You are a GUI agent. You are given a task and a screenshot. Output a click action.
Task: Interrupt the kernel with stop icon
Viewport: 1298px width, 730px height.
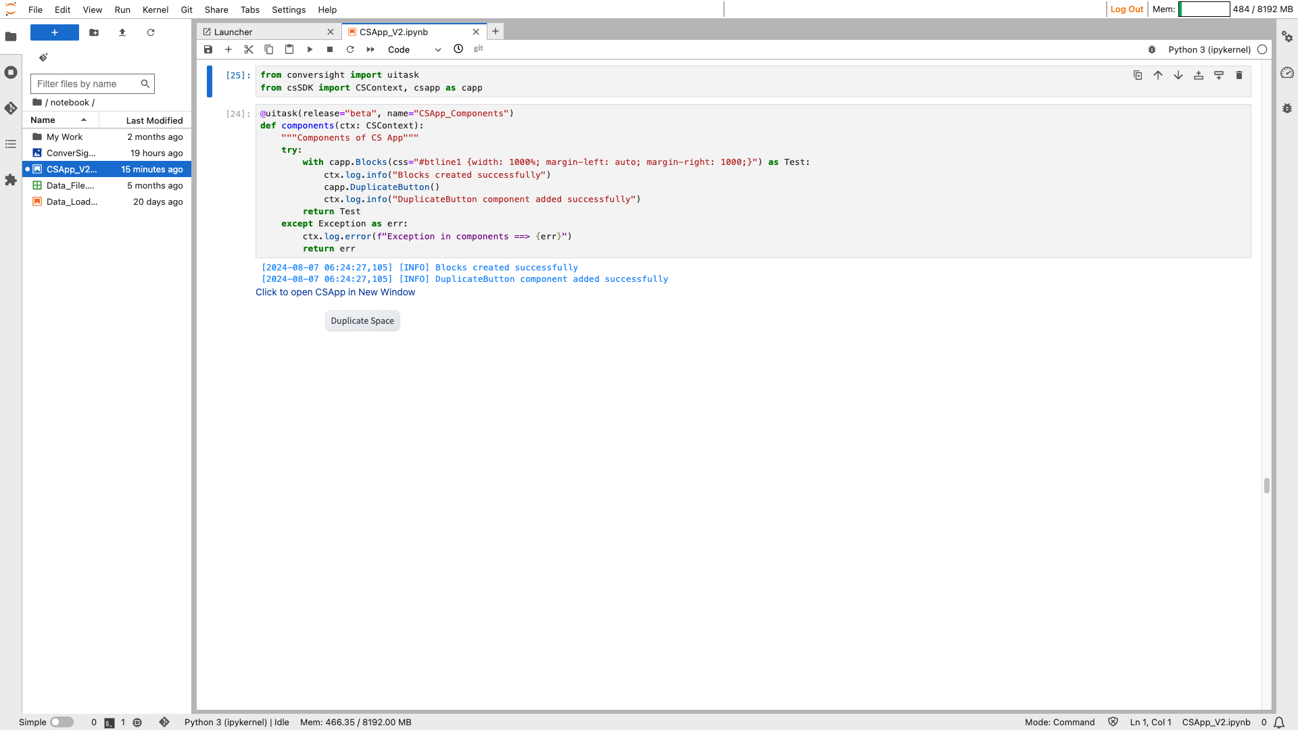click(330, 49)
